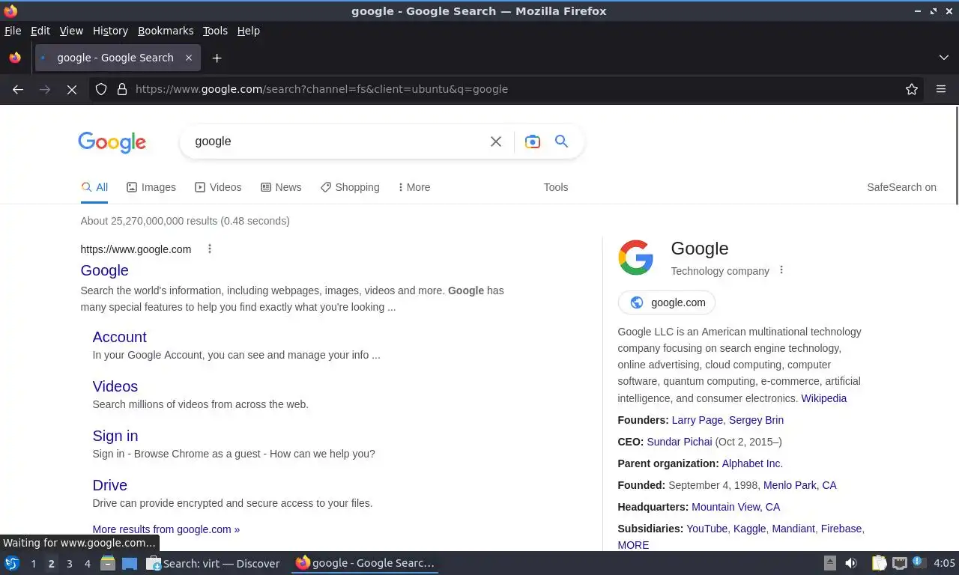Image resolution: width=959 pixels, height=575 pixels.
Task: Open the History menu
Action: 110,31
